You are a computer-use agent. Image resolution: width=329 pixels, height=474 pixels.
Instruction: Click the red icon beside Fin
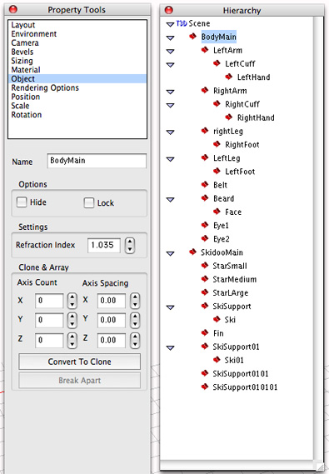pos(205,332)
